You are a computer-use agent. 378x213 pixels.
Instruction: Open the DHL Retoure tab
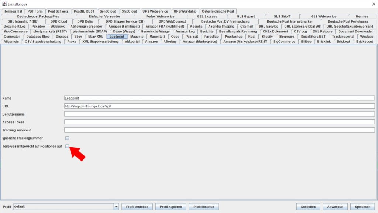(x=322, y=31)
